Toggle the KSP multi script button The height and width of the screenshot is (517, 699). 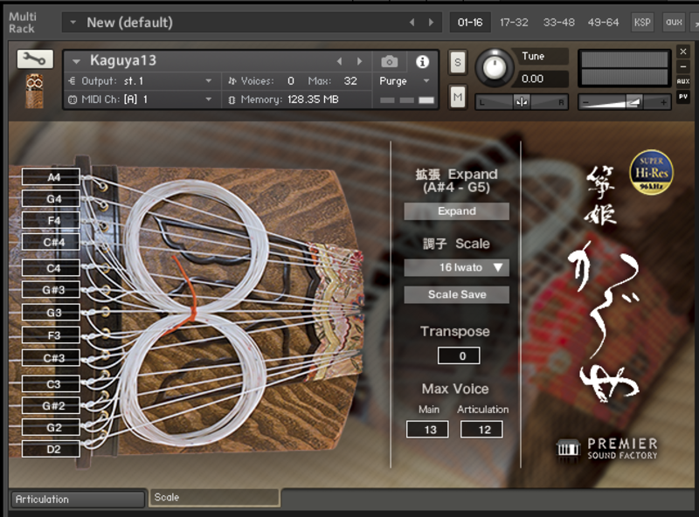642,22
